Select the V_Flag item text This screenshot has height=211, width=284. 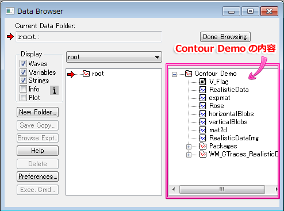219,82
